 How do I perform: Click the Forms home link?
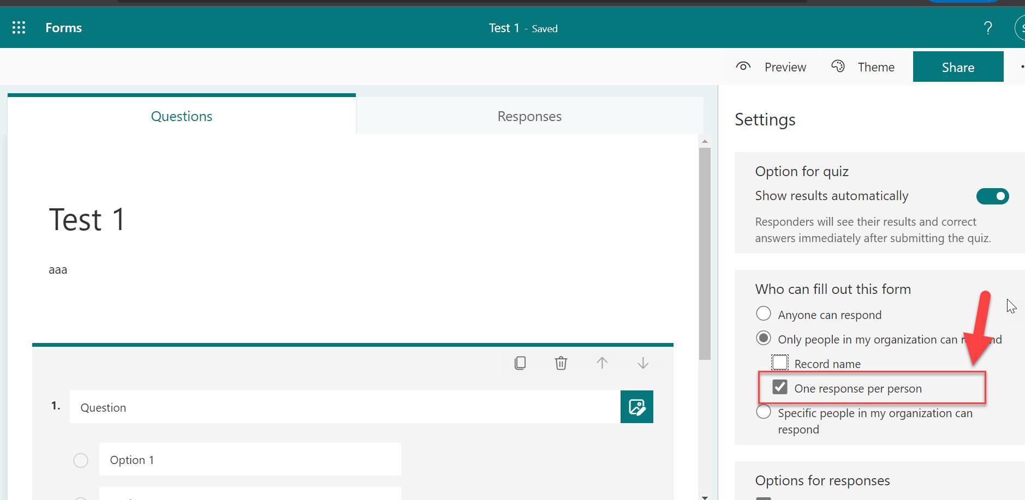click(x=64, y=28)
